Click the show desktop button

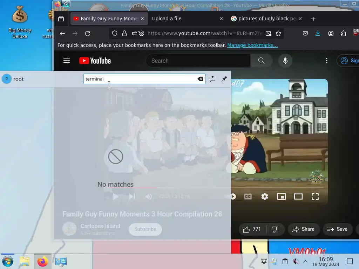click(350, 261)
